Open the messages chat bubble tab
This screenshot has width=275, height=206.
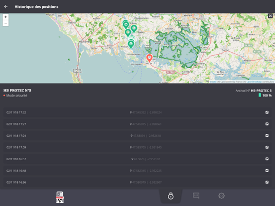pos(196,196)
